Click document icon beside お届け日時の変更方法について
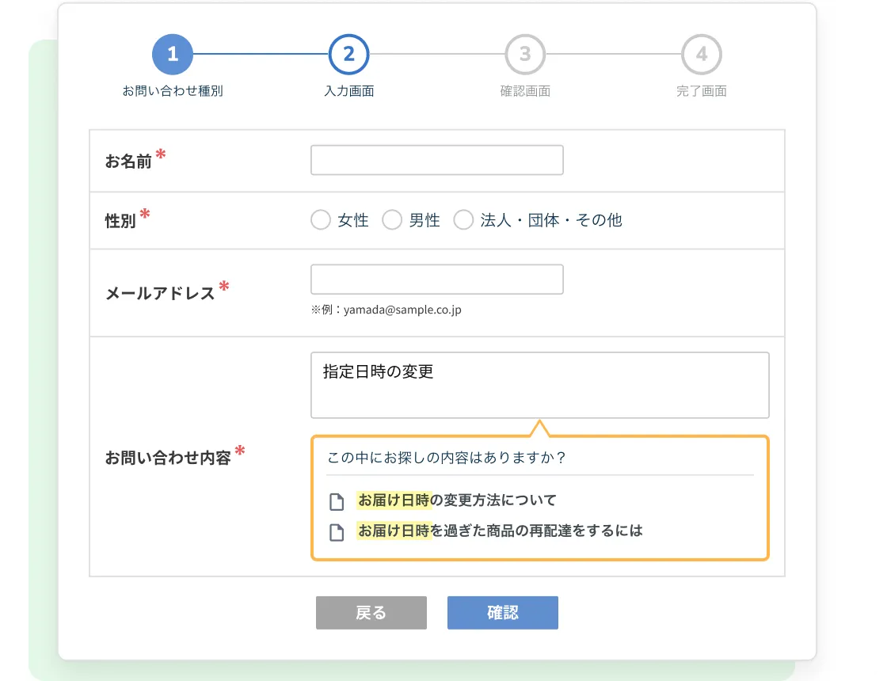 click(337, 501)
